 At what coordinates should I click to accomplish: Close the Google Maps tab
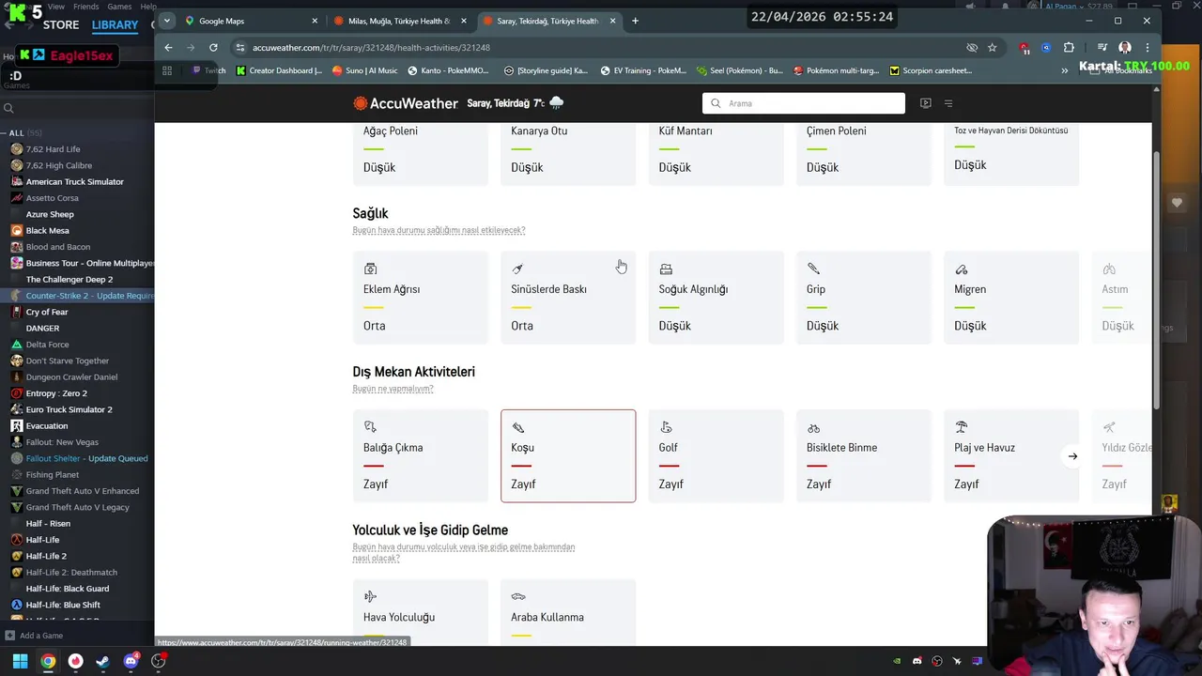314,21
